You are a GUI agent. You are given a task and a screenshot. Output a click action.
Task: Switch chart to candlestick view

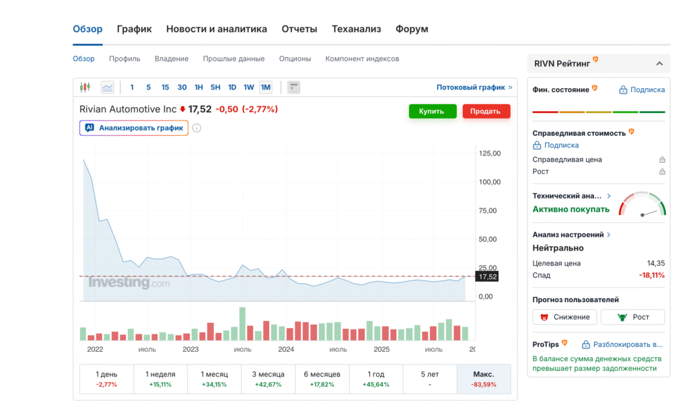click(85, 87)
